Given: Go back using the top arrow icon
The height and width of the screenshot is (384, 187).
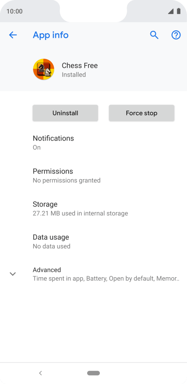Looking at the screenshot, I should point(13,35).
